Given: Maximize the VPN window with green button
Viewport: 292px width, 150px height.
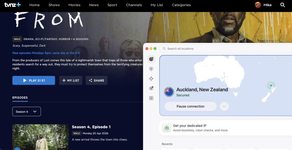Looking at the screenshot, I should coord(155,49).
